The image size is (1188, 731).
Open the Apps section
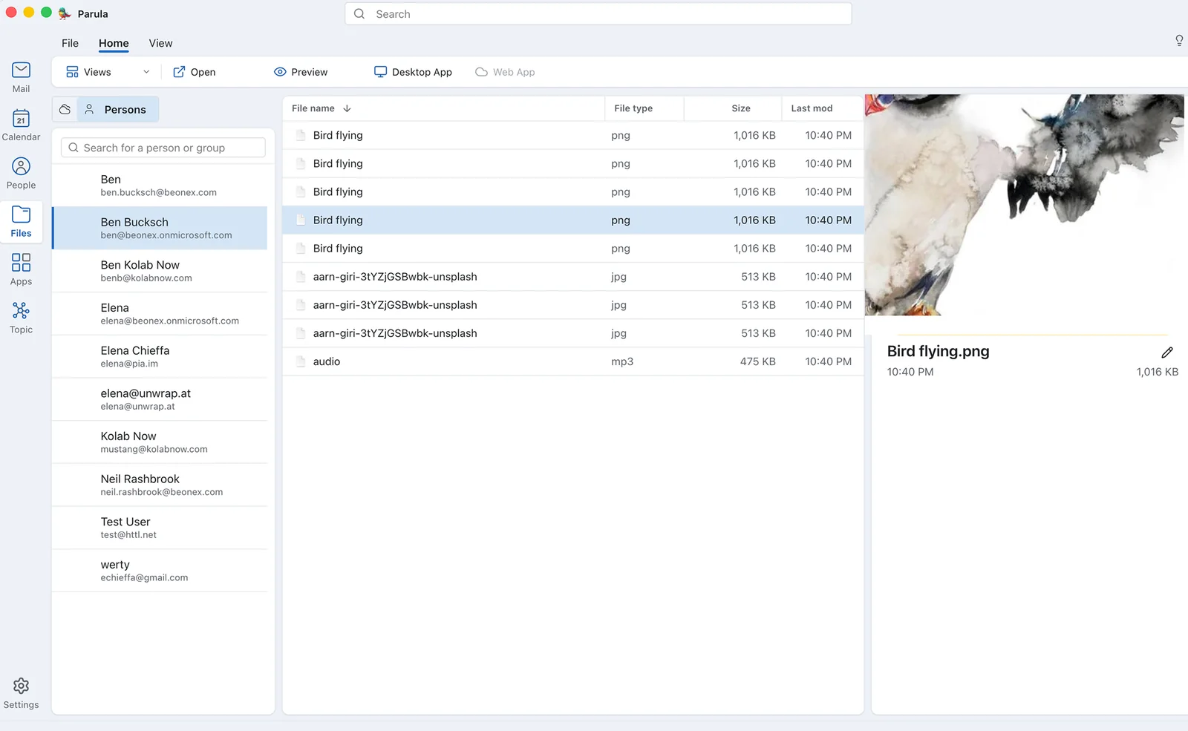click(x=21, y=270)
